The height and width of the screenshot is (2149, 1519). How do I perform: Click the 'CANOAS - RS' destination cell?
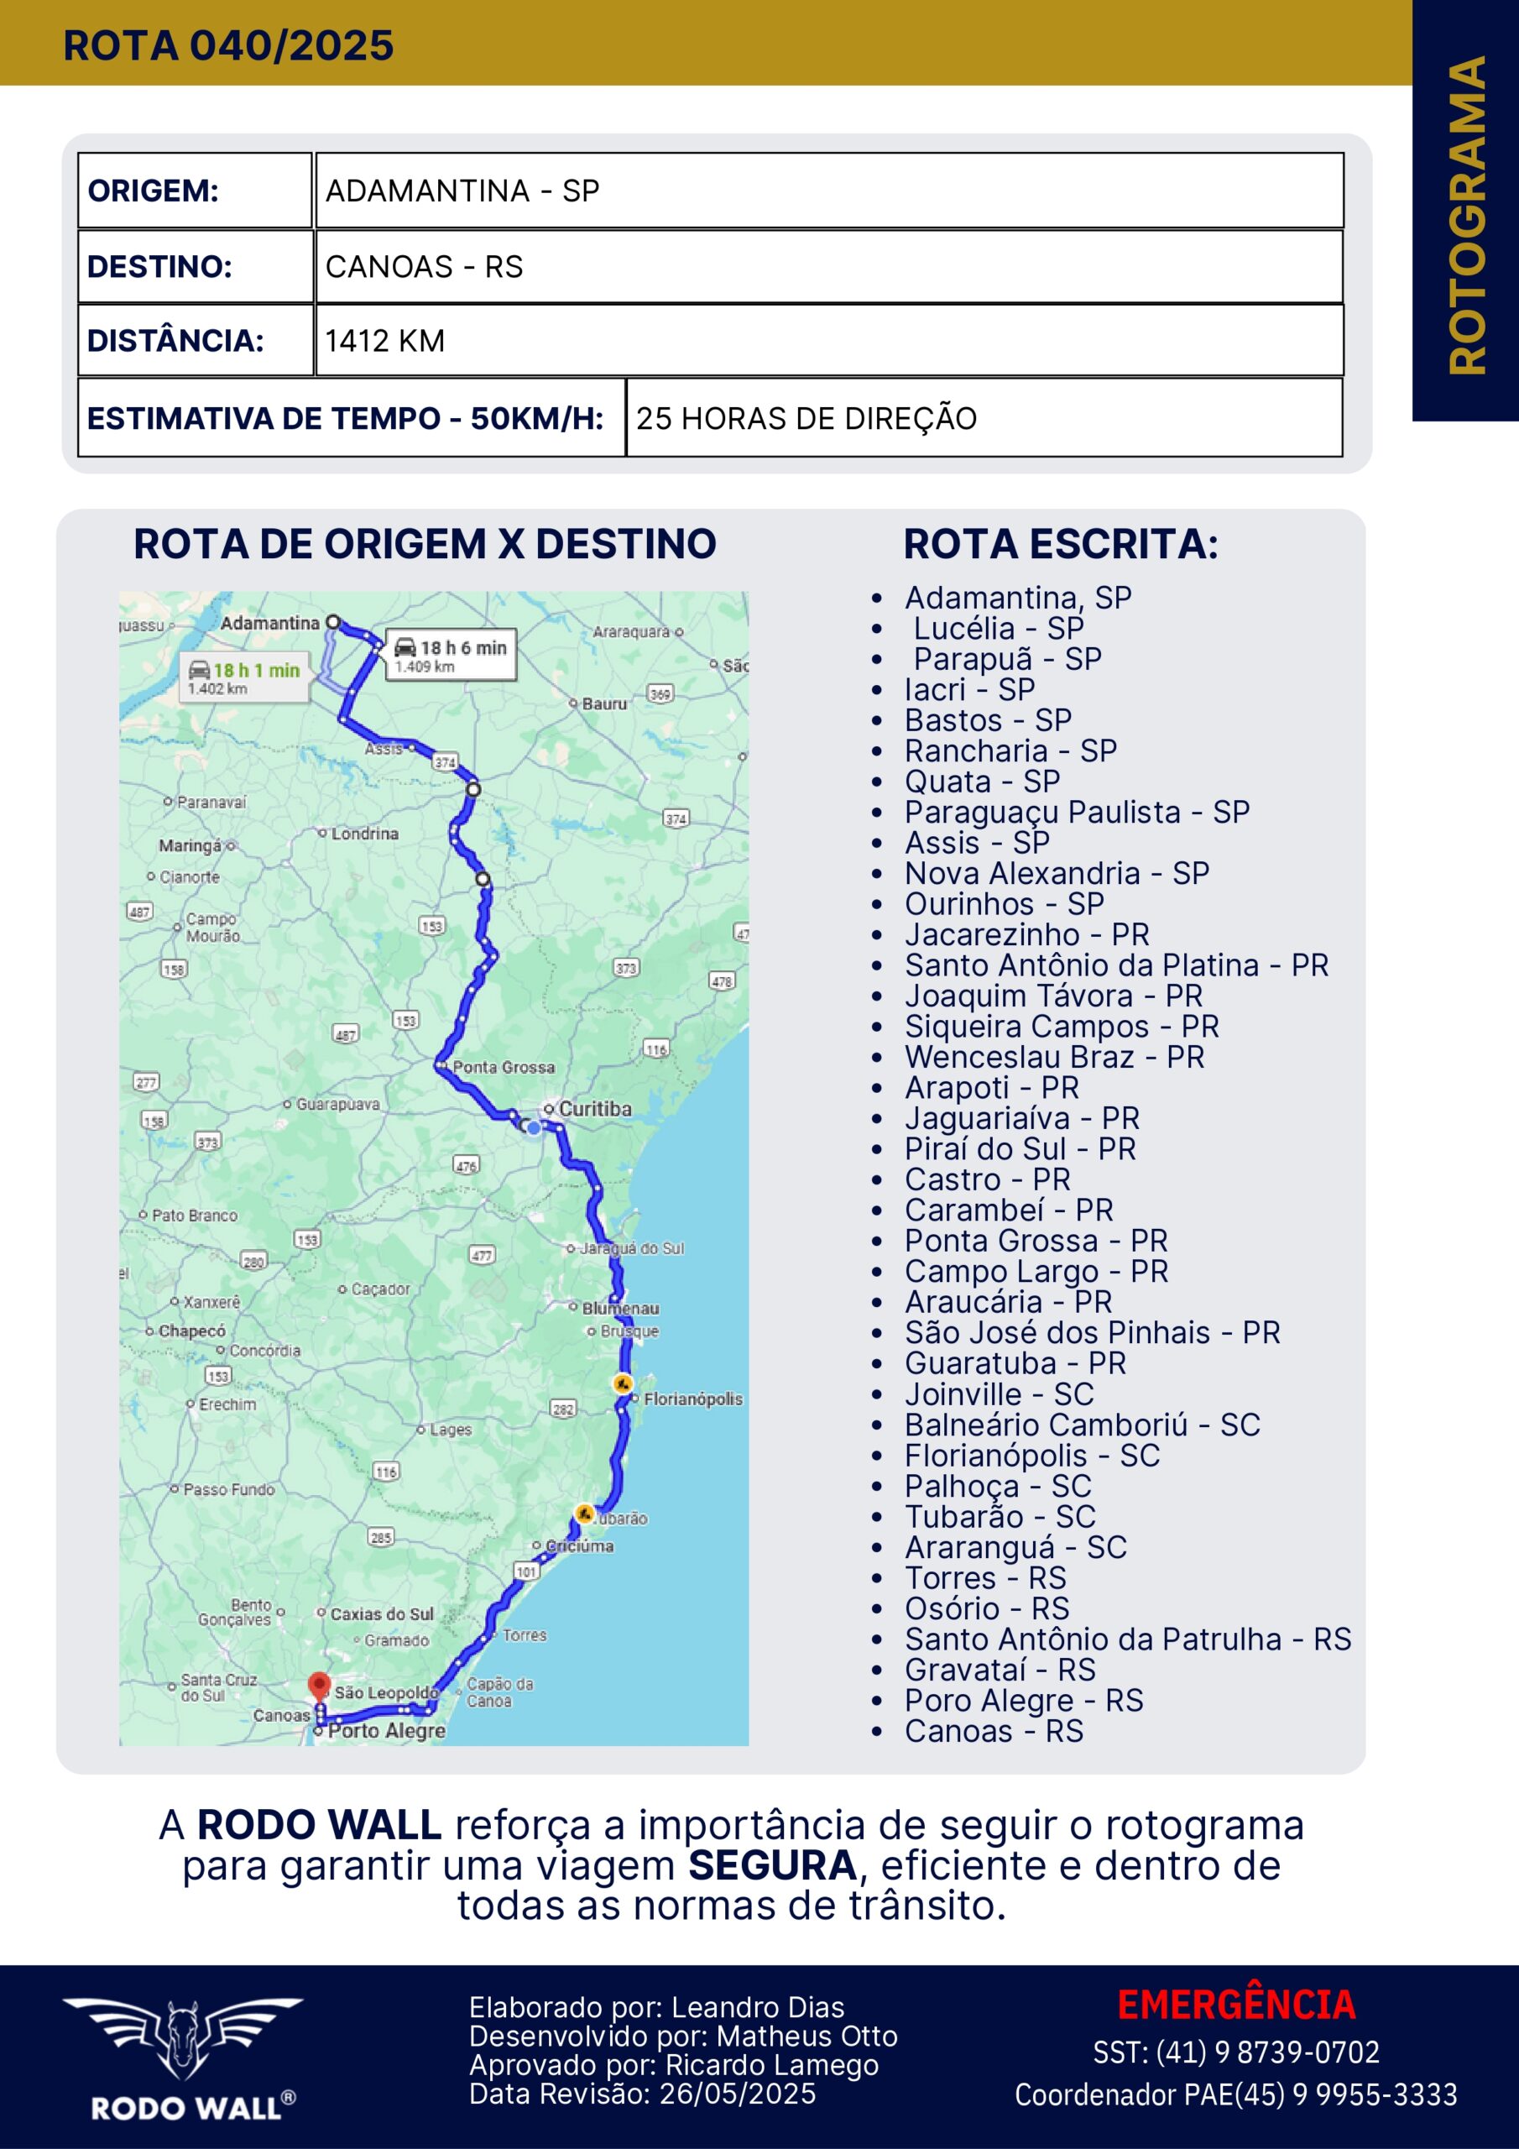829,267
